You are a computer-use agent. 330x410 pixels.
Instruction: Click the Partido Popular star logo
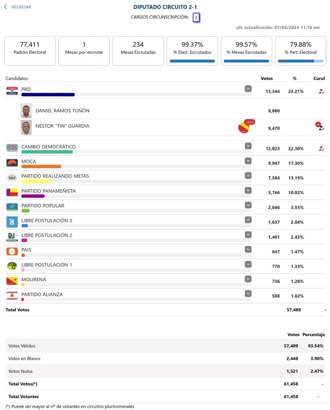tap(12, 207)
